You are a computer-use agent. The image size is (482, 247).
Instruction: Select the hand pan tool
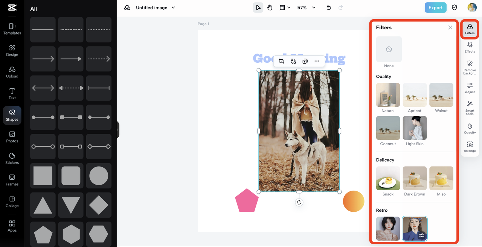pos(270,8)
